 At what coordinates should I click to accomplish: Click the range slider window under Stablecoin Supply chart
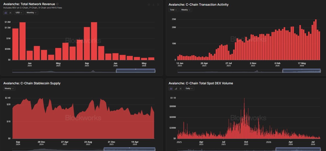(x=129, y=149)
